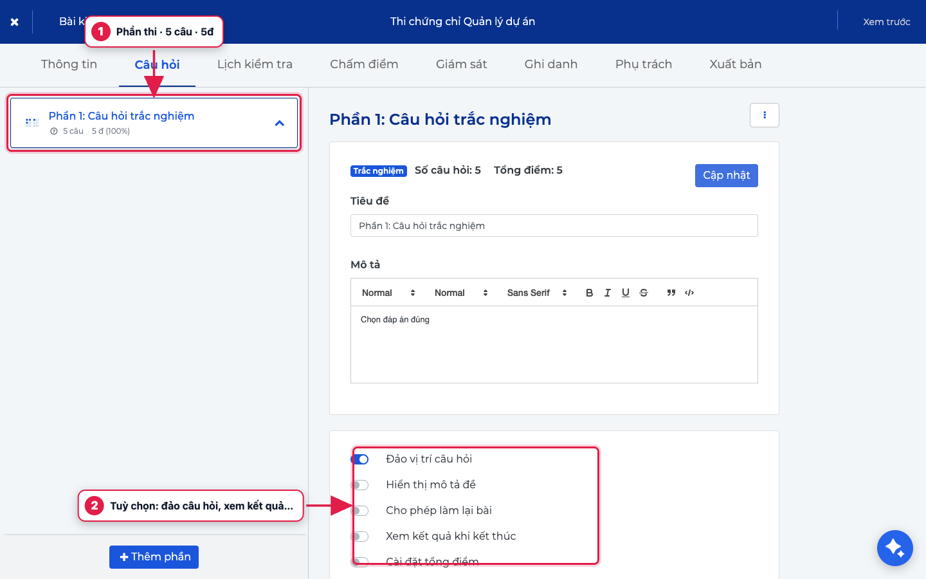Open the Lịch kiểm tra tab
Viewport: 926px width, 579px height.
255,64
